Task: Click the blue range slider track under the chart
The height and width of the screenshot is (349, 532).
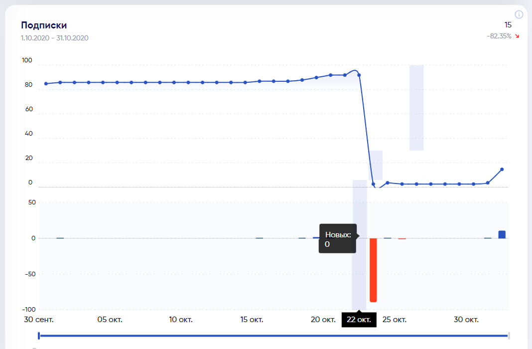Action: tap(273, 336)
